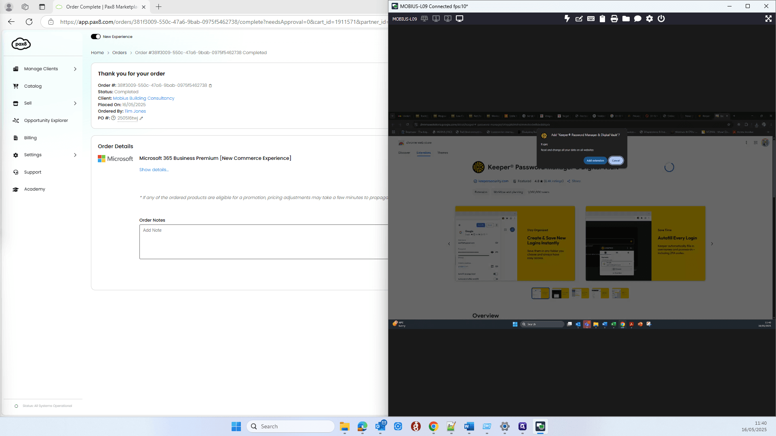
Task: Click the lightning bolt quick actions icon
Action: [567, 19]
